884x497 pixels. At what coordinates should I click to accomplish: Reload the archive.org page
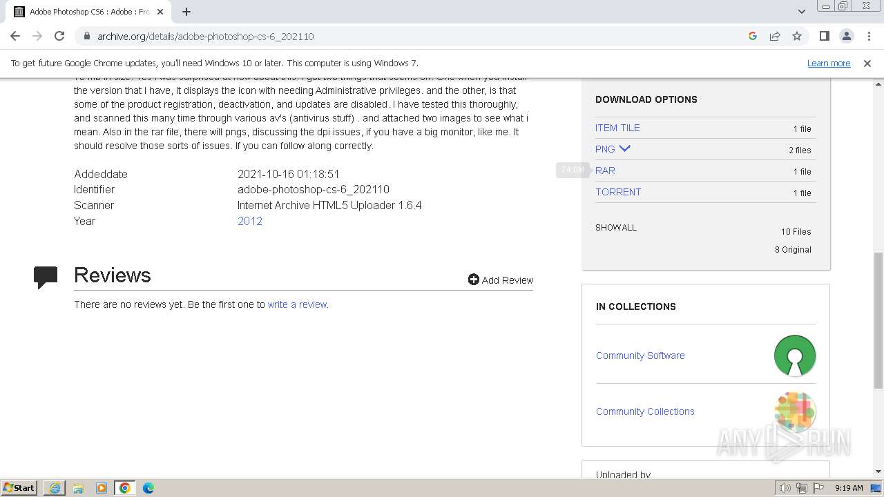[59, 36]
